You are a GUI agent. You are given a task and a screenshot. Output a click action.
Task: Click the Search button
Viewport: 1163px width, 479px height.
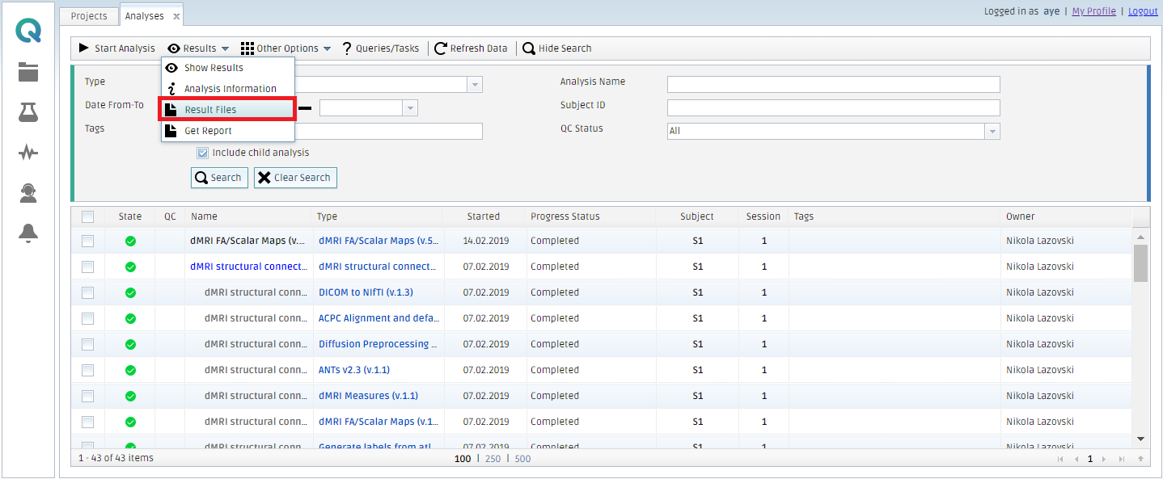(219, 178)
